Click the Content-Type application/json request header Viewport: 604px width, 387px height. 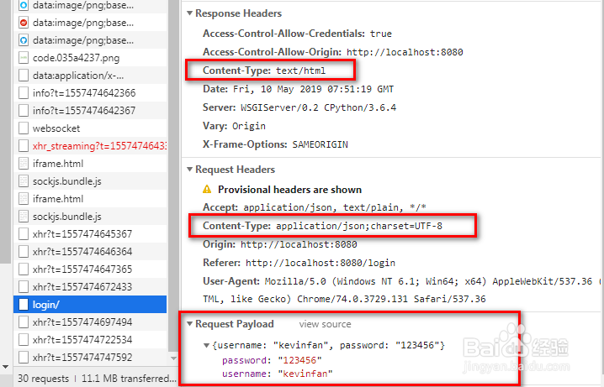(x=322, y=226)
